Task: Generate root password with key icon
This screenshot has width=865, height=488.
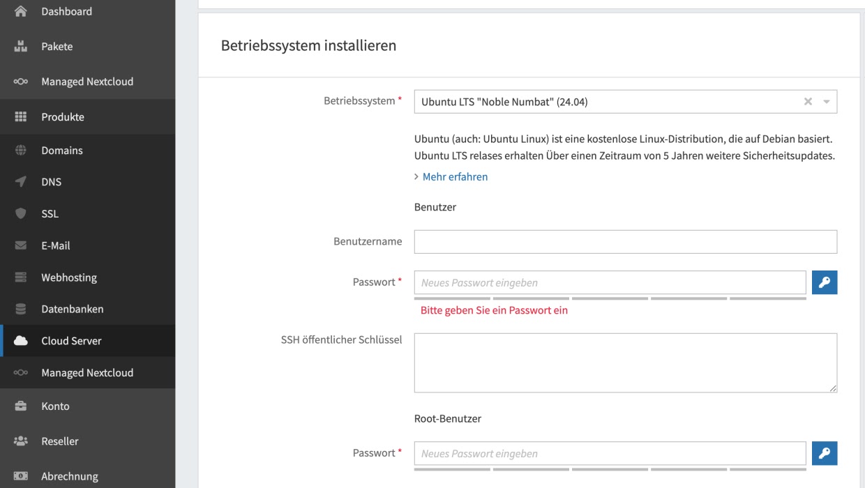Action: (x=825, y=453)
